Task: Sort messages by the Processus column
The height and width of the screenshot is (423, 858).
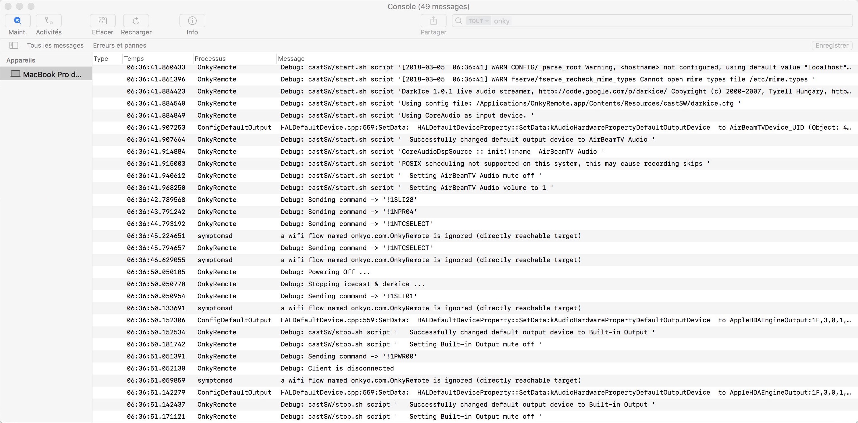Action: click(210, 58)
